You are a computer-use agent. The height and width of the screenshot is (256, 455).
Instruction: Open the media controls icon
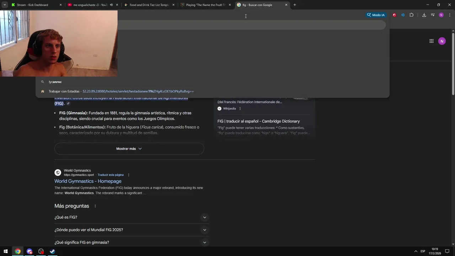pos(433,15)
